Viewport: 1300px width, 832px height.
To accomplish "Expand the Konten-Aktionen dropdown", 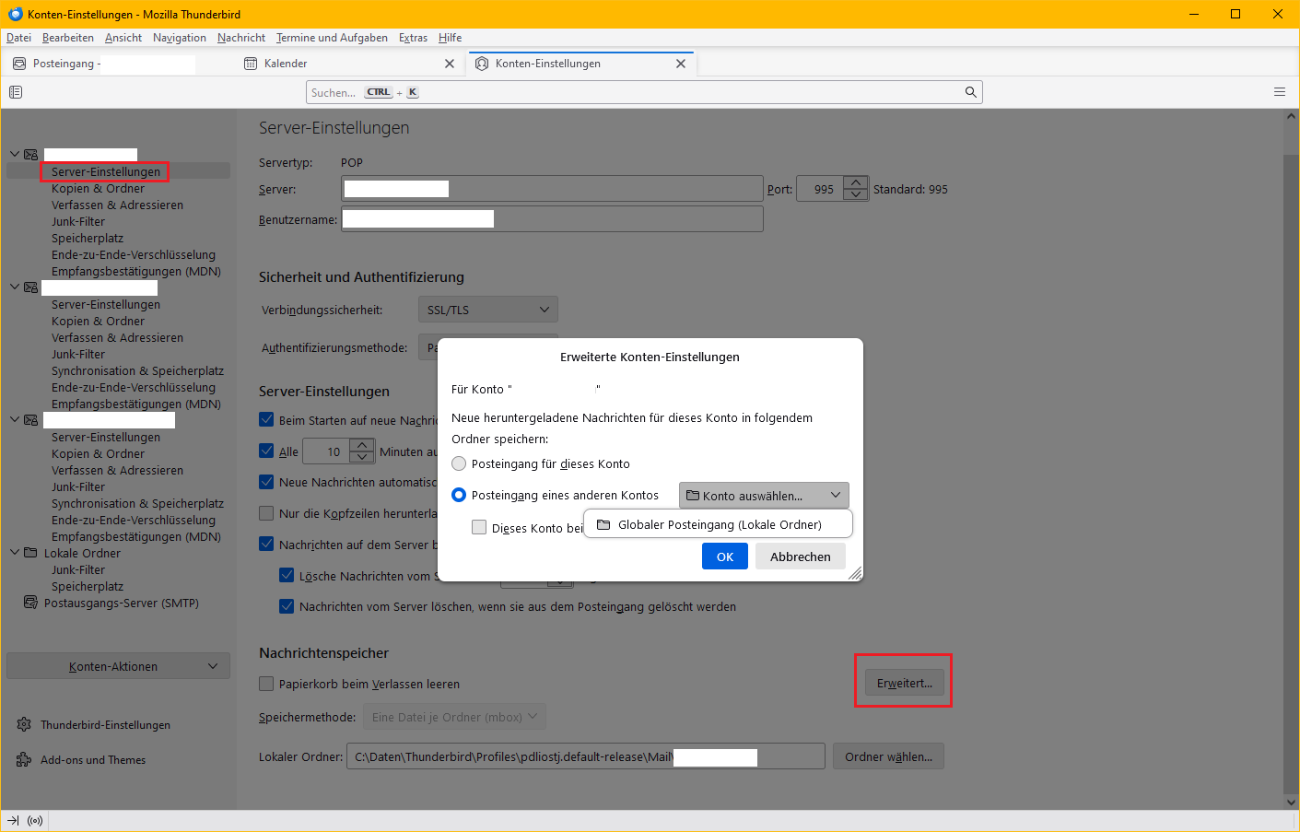I will click(118, 666).
